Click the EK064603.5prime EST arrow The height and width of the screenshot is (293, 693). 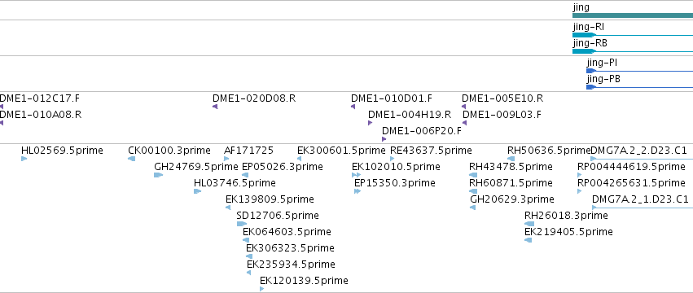coord(246,240)
